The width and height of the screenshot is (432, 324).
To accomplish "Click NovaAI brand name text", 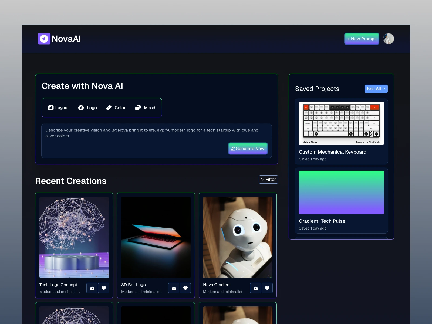I will click(x=66, y=39).
